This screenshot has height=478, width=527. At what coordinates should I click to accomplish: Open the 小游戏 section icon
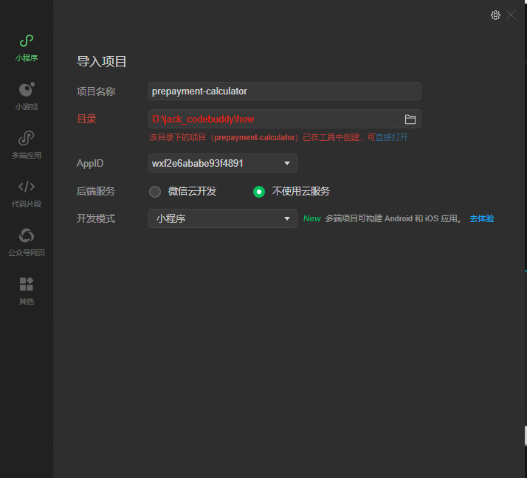click(27, 89)
